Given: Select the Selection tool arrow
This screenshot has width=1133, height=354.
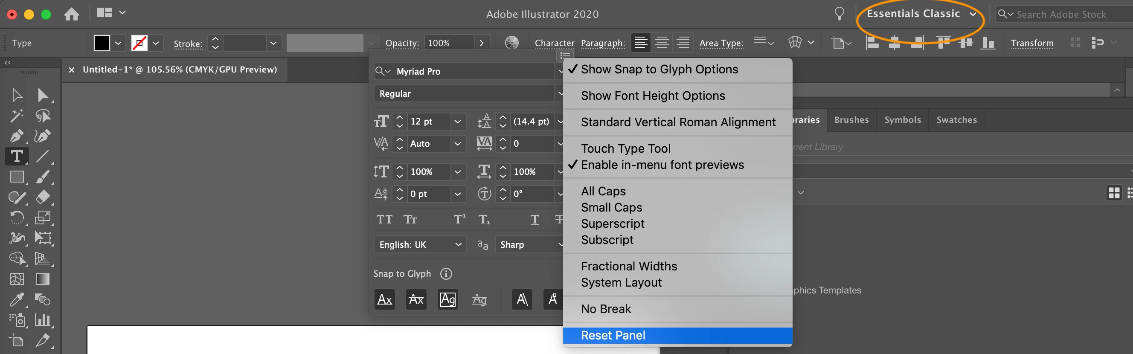Looking at the screenshot, I should (x=17, y=95).
